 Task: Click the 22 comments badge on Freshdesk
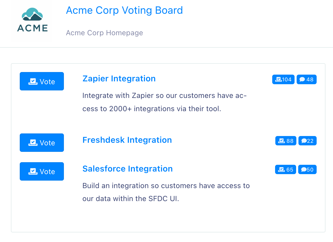[308, 141]
